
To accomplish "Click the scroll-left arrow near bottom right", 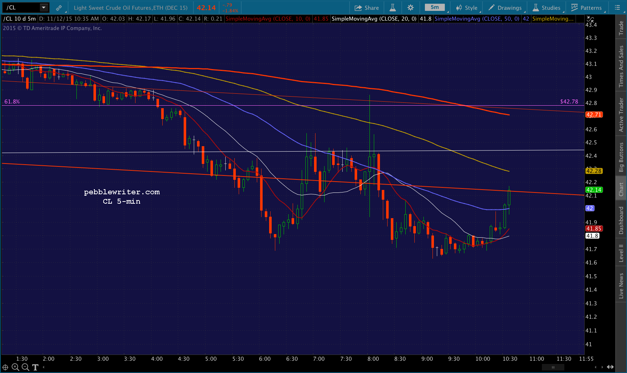I will 595,368.
